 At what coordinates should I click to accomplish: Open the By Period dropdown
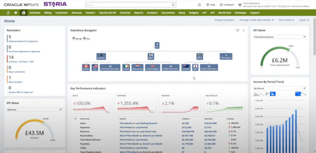click(x=280, y=88)
